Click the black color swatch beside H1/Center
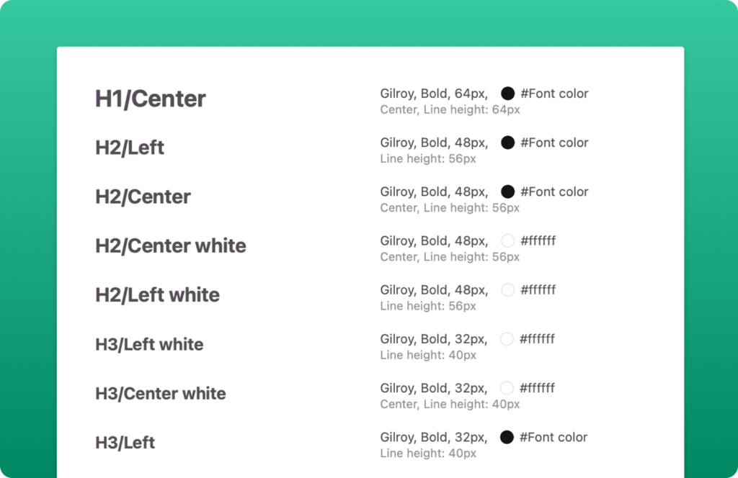The height and width of the screenshot is (478, 738). 507,94
